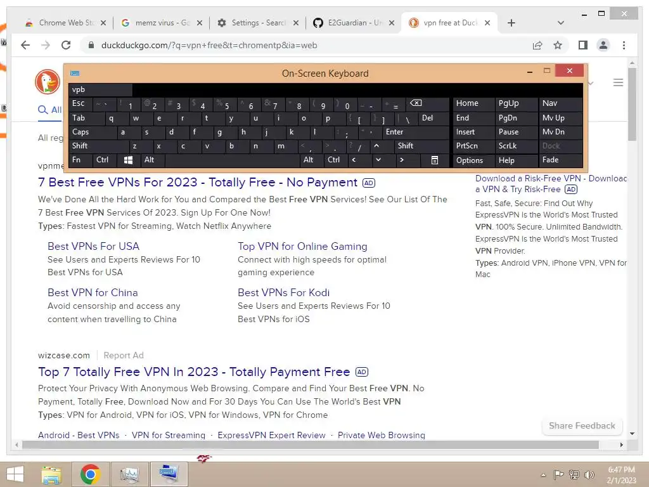
Task: Open Chrome's three-dot menu
Action: pyautogui.click(x=624, y=45)
